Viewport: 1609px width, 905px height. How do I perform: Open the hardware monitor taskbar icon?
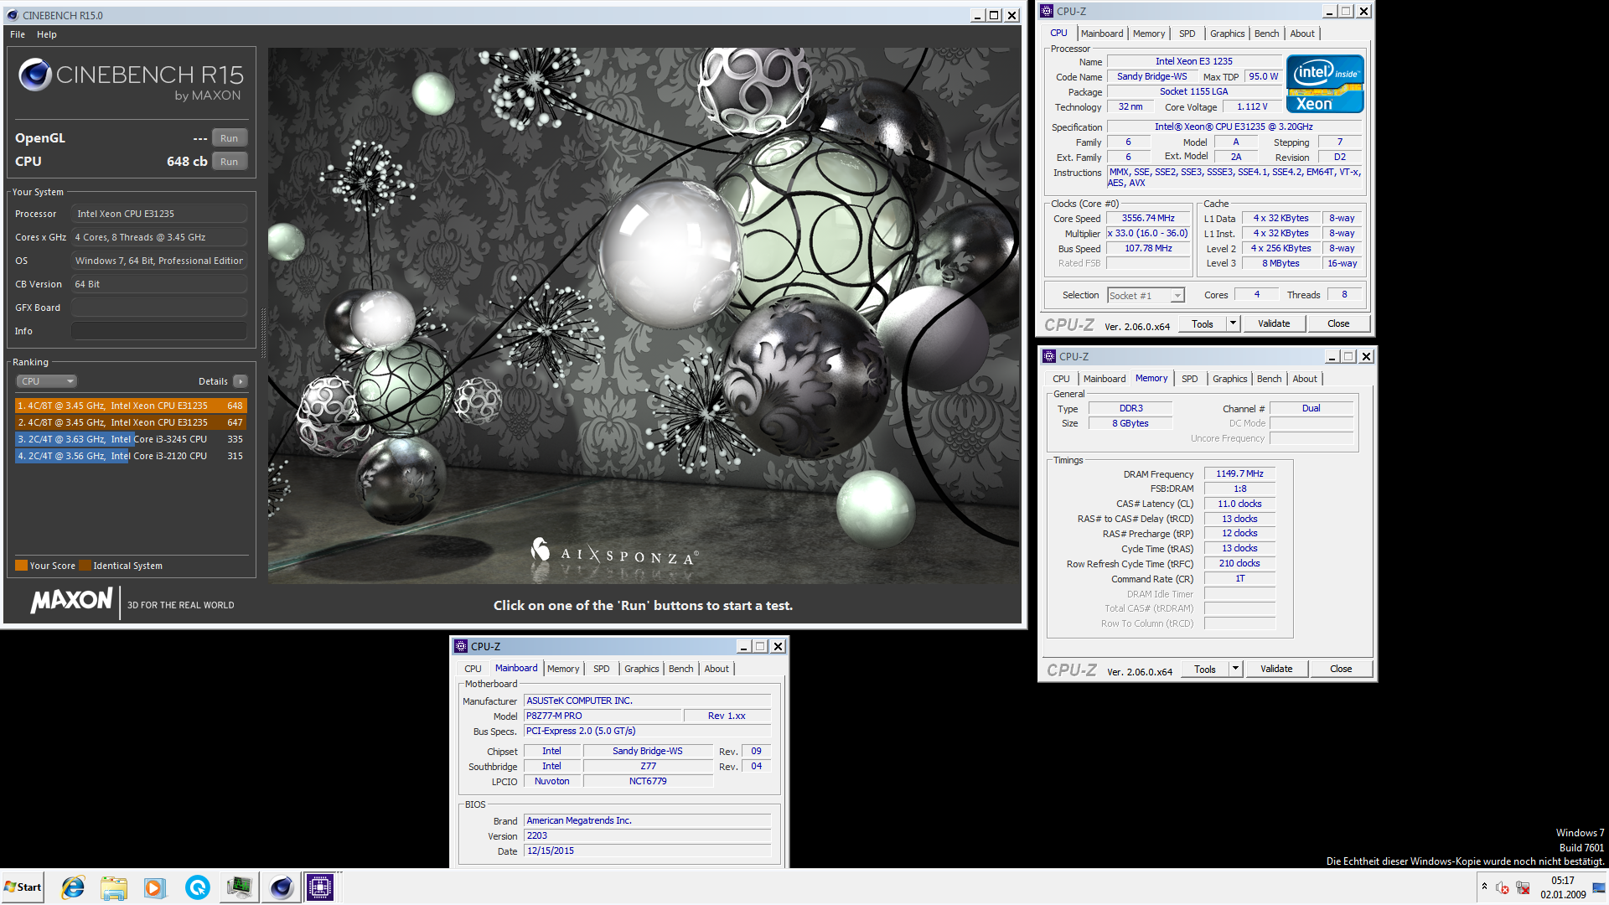[240, 887]
